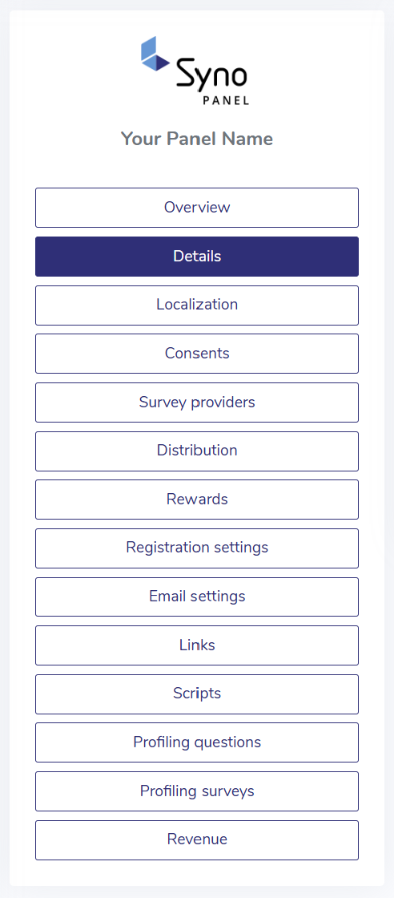Navigate to Profiling surveys
Screen dimensions: 394x898
point(197,791)
